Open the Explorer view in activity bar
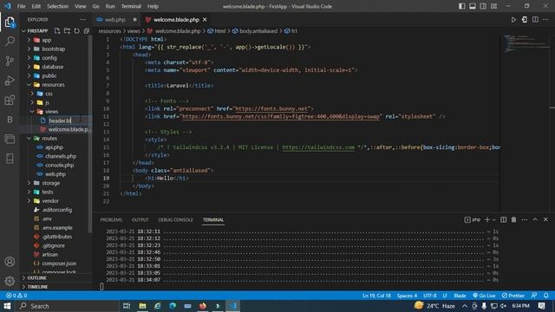 10,23
